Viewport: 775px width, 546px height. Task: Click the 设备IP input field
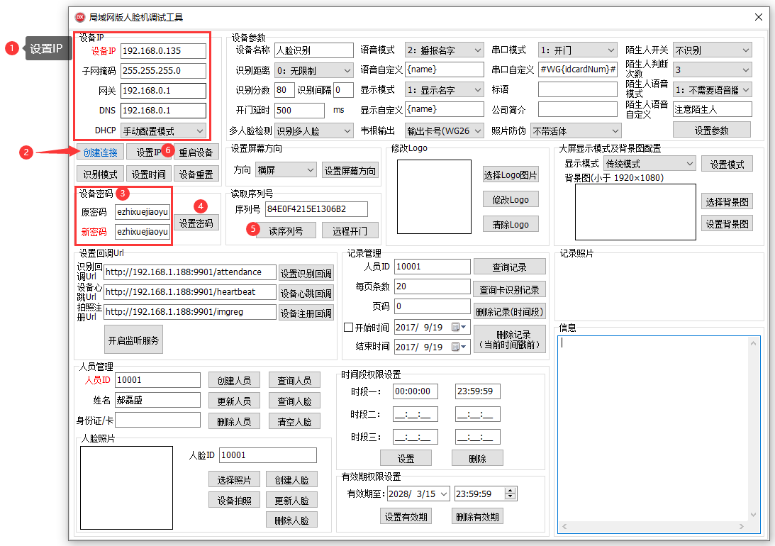163,51
